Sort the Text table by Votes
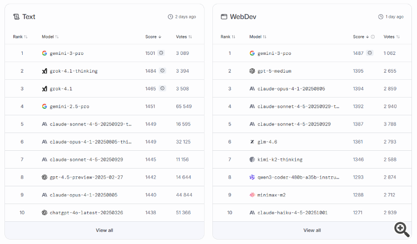The height and width of the screenshot is (244, 417). [184, 37]
